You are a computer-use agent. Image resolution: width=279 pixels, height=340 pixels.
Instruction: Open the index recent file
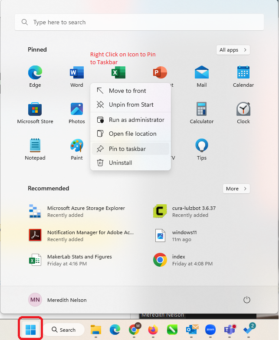click(x=183, y=260)
